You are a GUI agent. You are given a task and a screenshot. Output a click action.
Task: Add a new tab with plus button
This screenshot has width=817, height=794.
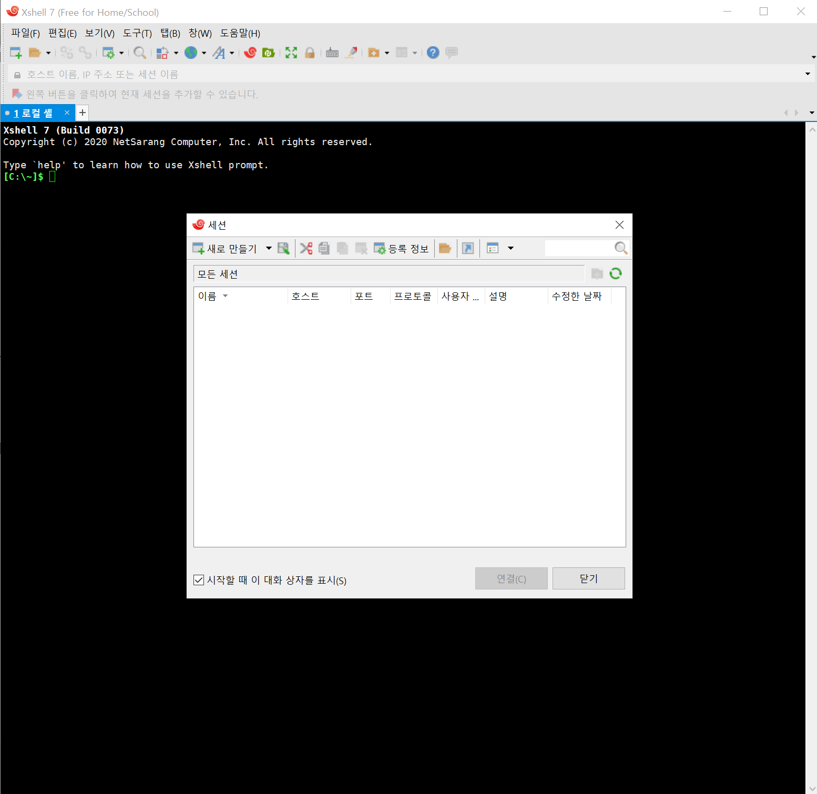click(x=83, y=113)
